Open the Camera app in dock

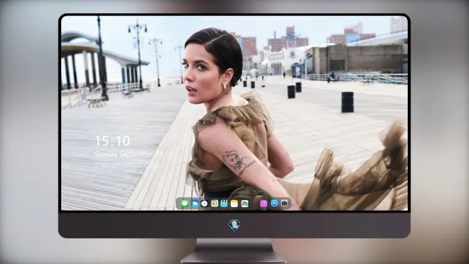(x=285, y=203)
